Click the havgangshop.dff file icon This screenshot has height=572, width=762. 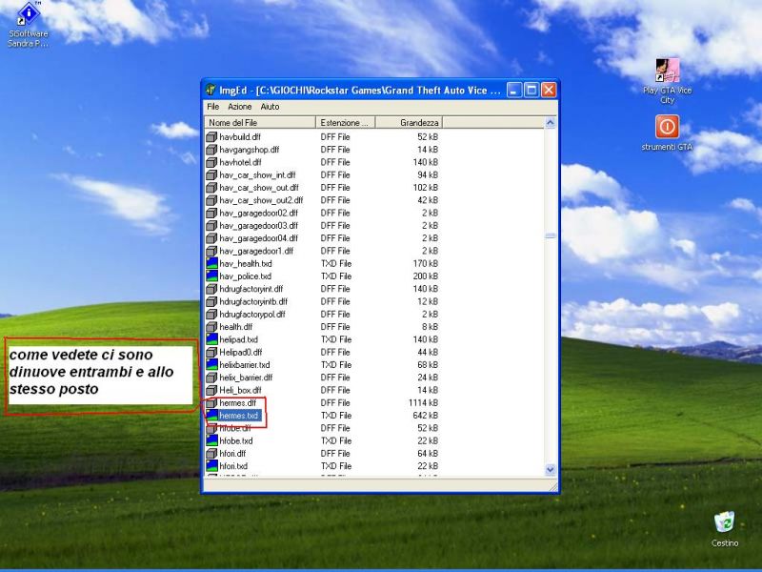tap(211, 150)
